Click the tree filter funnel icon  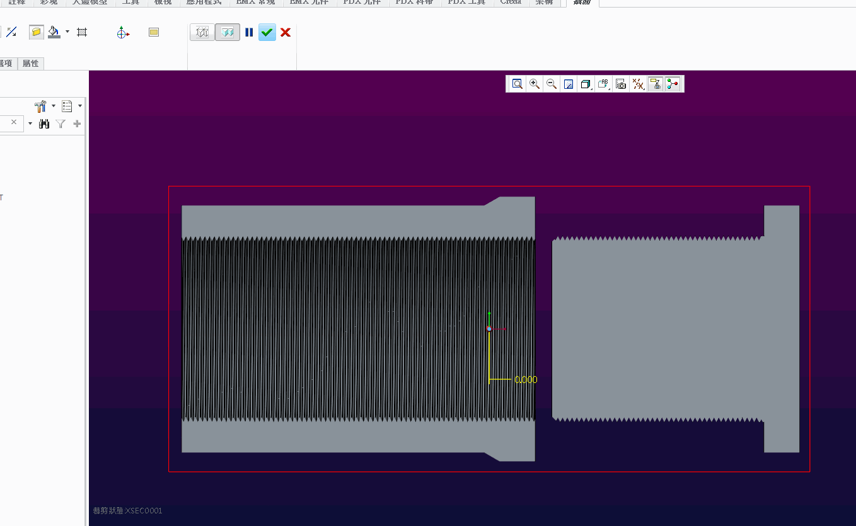click(x=61, y=124)
